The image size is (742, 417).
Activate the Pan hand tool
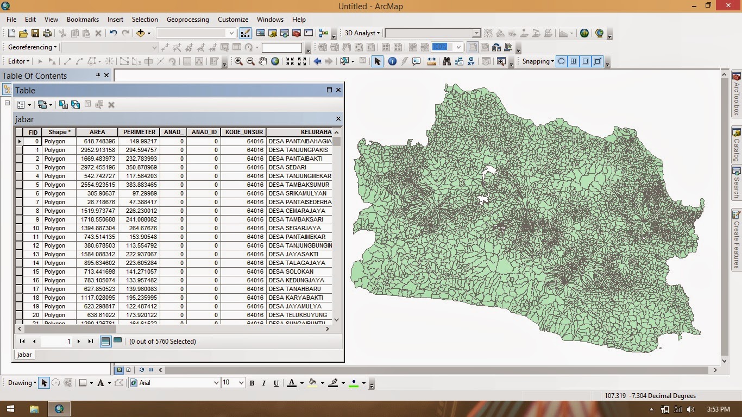[262, 61]
